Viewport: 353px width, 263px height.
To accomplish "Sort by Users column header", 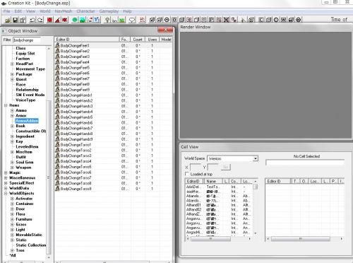I will (152, 40).
